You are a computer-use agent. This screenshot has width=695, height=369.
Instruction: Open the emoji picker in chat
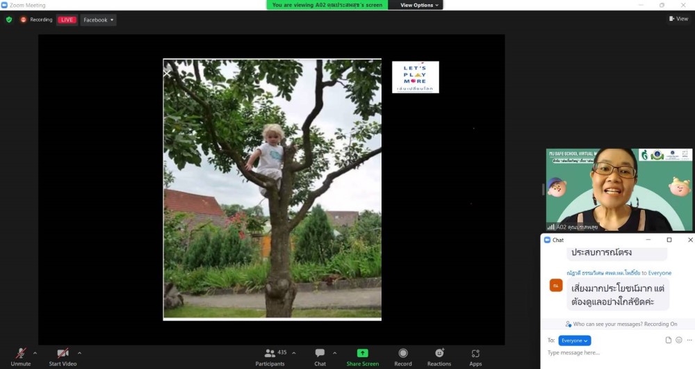(x=679, y=341)
